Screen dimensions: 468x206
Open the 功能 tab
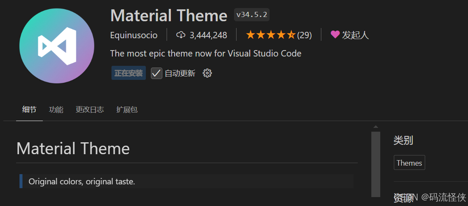tap(56, 110)
